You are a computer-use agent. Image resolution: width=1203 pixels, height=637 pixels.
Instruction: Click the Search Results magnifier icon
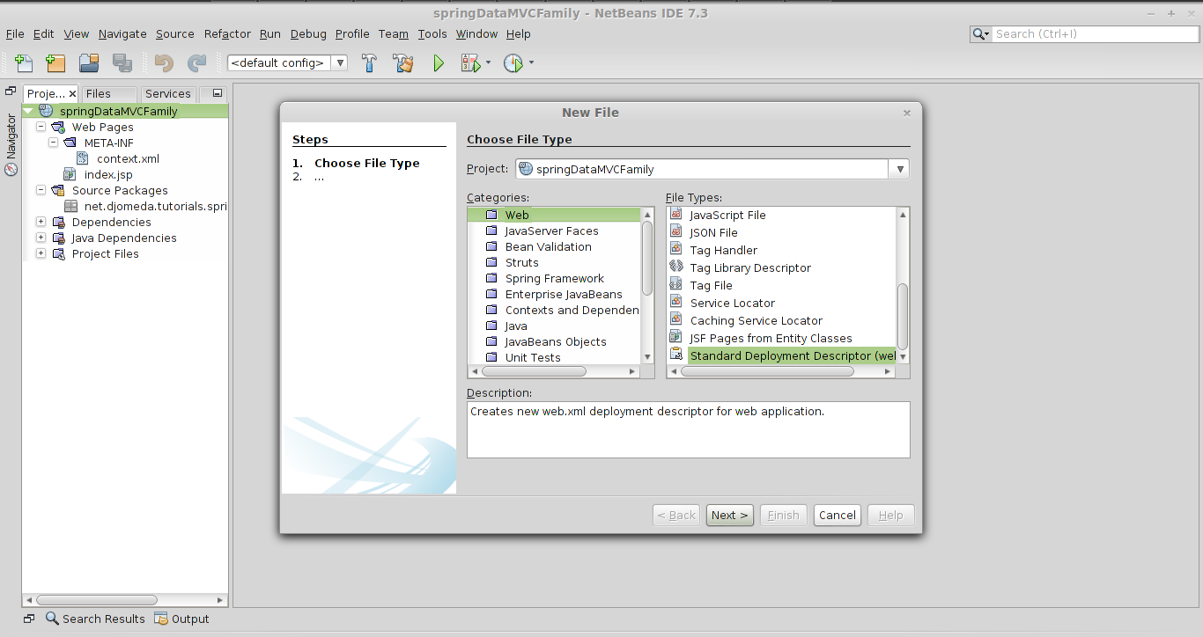point(52,619)
